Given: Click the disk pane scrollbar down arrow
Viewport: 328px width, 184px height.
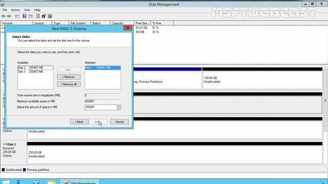Looking at the screenshot, I should coord(325,165).
